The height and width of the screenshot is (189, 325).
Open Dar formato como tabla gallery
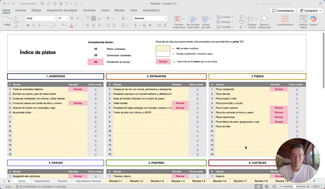coord(193,22)
